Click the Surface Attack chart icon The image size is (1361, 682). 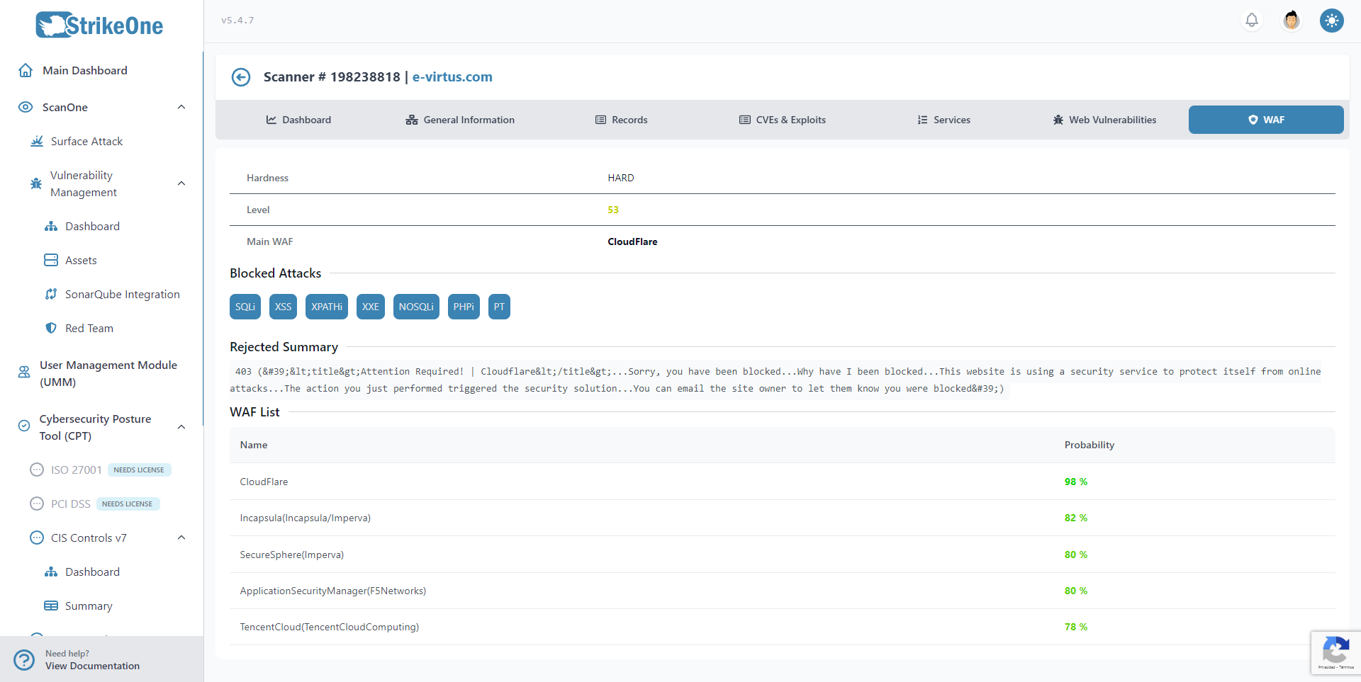pyautogui.click(x=37, y=141)
